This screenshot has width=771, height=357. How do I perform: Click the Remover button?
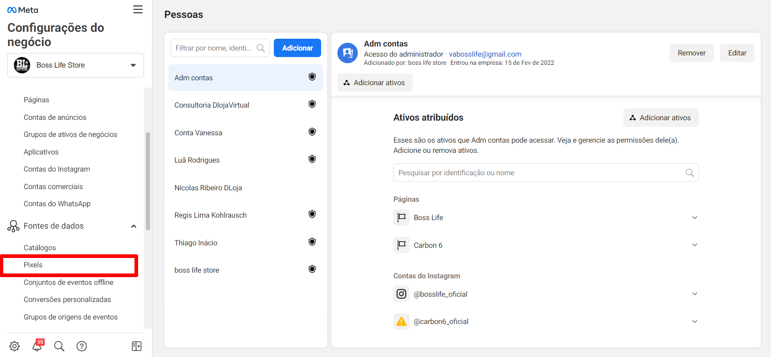692,53
